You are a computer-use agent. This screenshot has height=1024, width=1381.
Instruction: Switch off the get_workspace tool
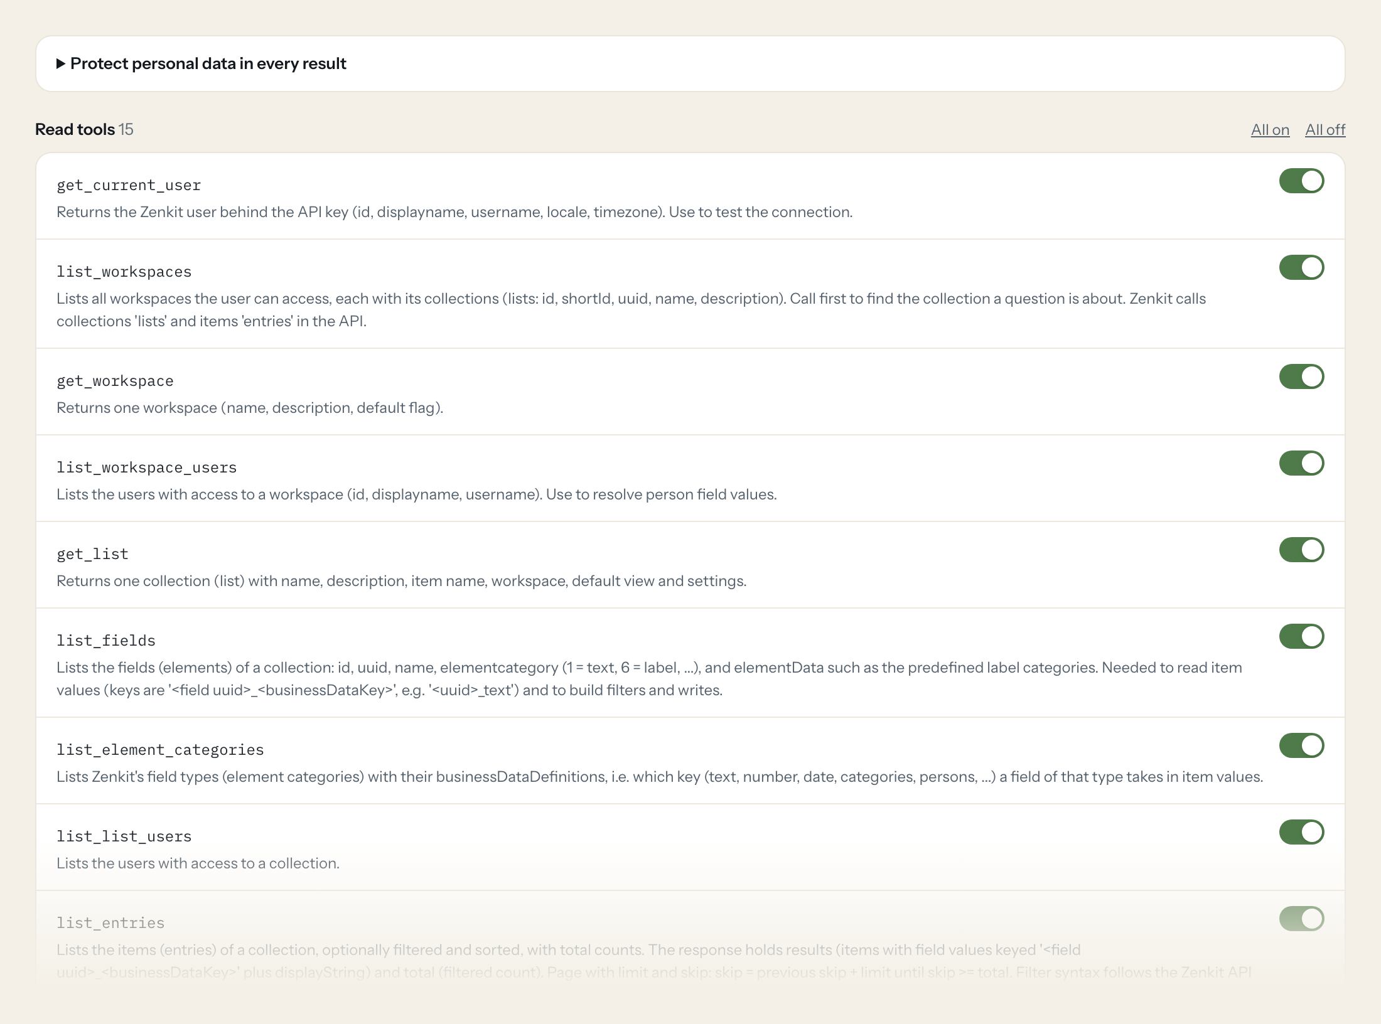tap(1301, 376)
